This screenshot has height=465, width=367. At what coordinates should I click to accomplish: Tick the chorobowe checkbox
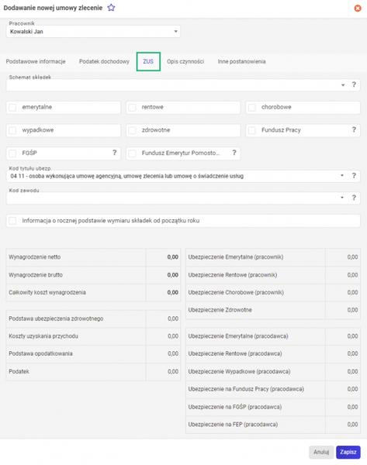[x=252, y=108]
